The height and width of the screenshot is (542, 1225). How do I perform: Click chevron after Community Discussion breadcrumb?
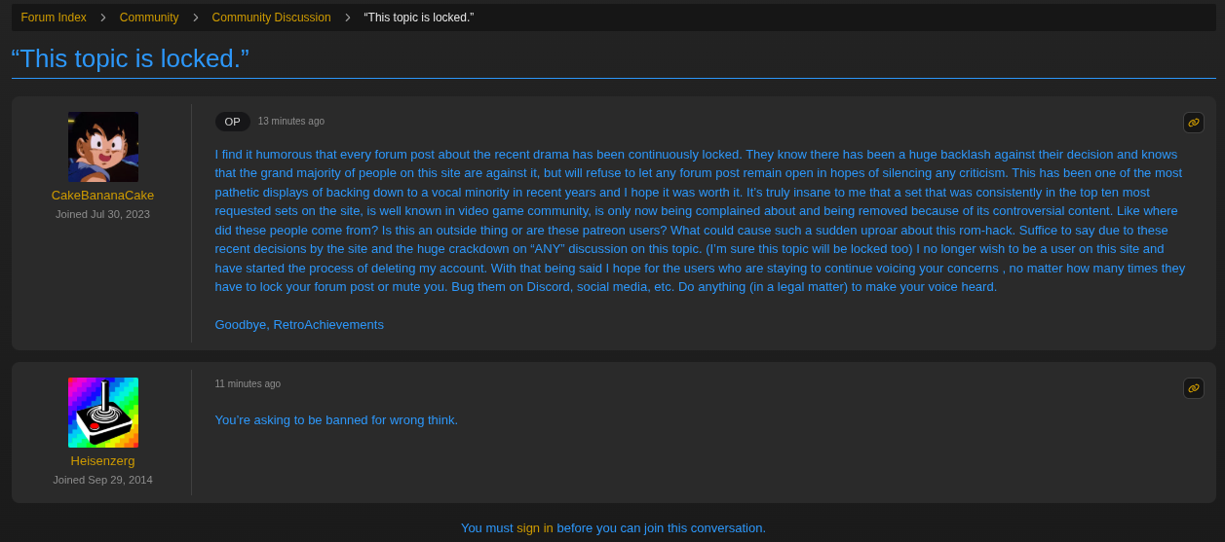[x=348, y=18]
